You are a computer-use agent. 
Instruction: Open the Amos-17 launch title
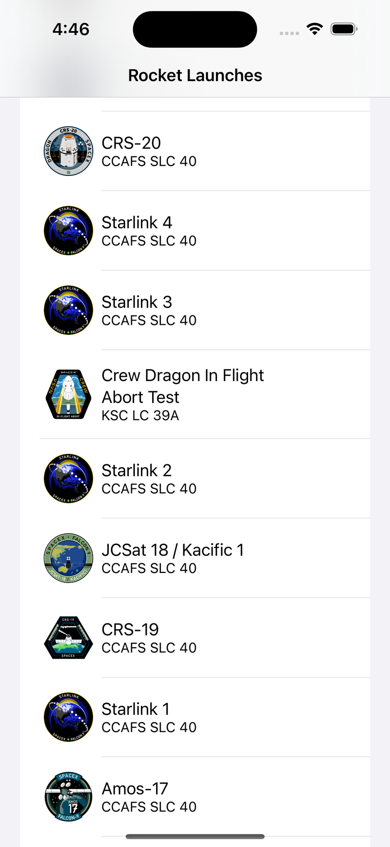coord(135,789)
